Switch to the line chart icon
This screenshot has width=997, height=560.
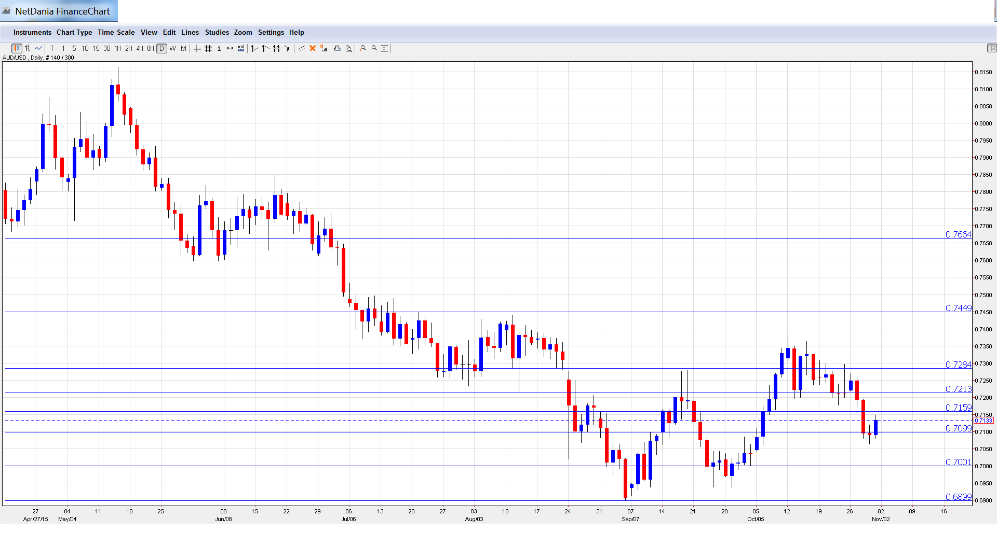38,48
